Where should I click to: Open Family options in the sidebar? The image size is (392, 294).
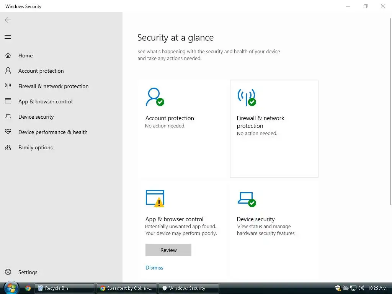(x=61, y=147)
